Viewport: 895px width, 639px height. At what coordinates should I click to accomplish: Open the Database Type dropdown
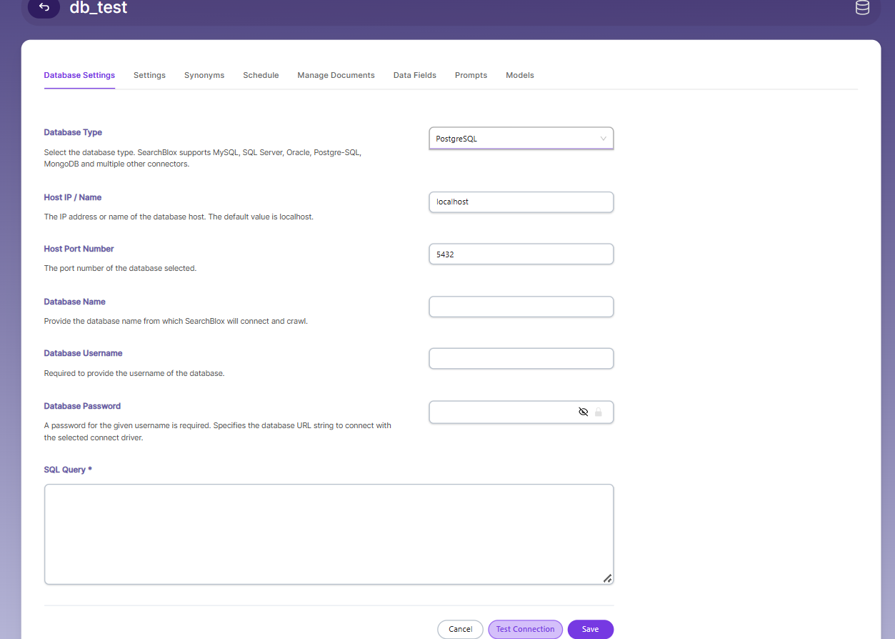tap(521, 139)
